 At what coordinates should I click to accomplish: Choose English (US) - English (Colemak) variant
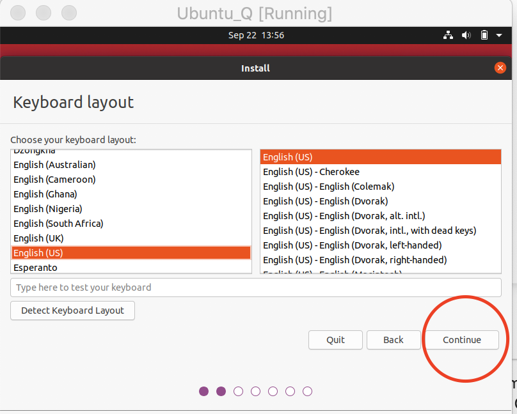click(x=328, y=187)
